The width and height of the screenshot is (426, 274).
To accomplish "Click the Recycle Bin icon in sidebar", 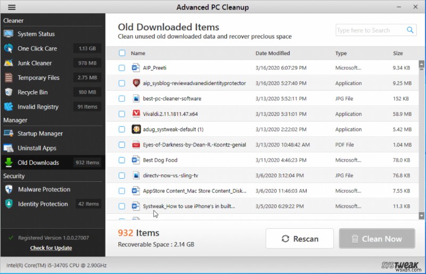I will (x=9, y=92).
